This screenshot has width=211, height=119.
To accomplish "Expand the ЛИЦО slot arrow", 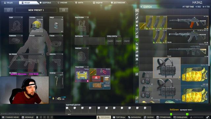I will tap(62, 18).
